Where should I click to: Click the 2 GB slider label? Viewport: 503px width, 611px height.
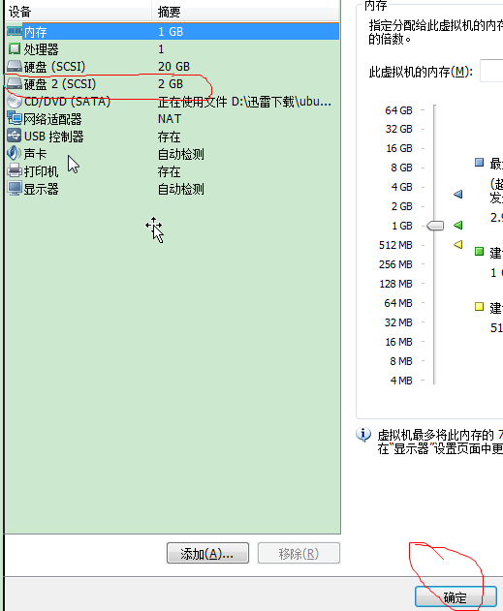pos(401,205)
